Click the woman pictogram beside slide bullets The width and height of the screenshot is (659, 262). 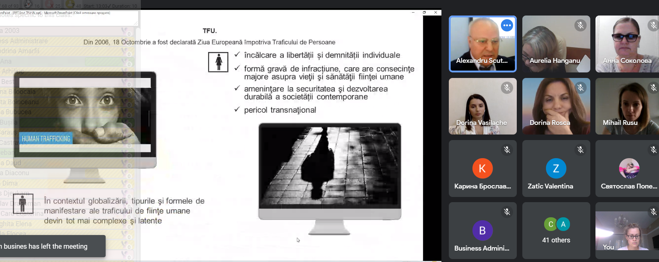(218, 62)
